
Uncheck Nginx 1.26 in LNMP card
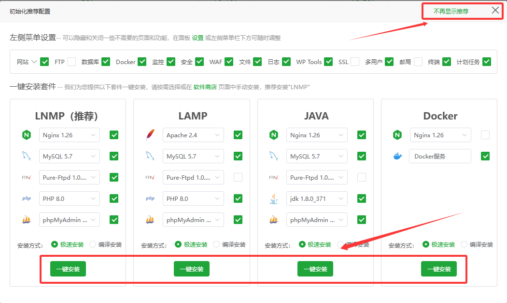pos(114,135)
